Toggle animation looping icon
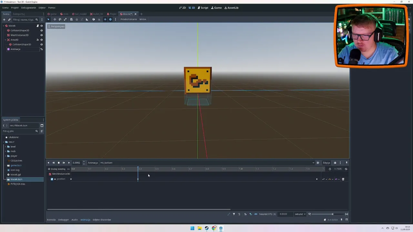Screen dimensions: 413x232 (346, 169)
